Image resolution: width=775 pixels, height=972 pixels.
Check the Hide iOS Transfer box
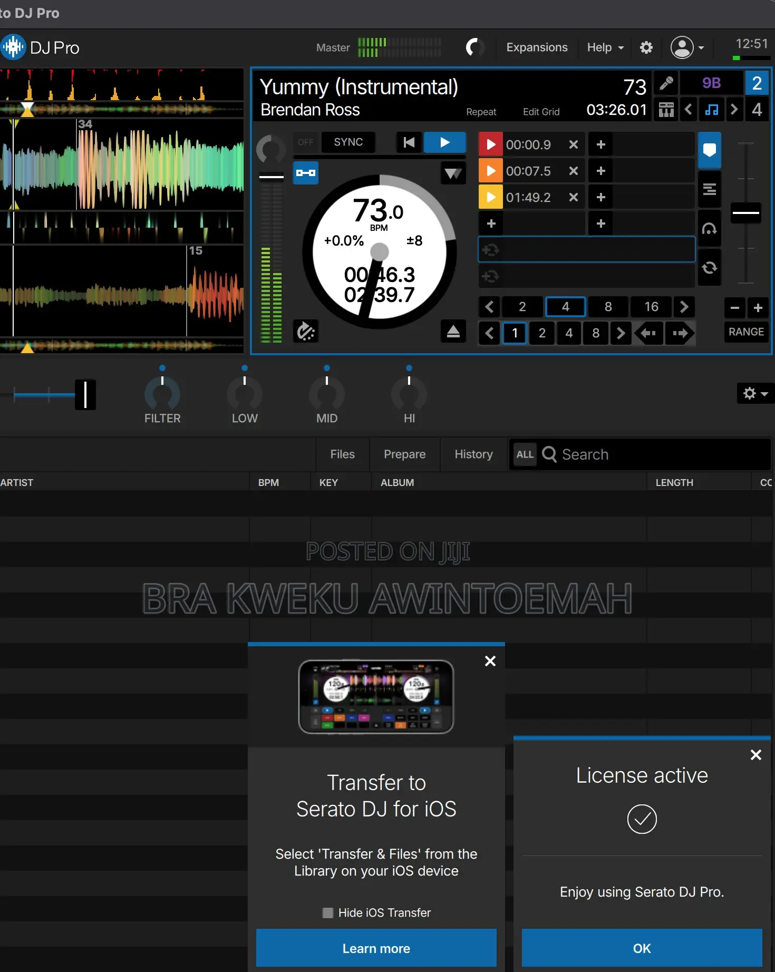[328, 912]
